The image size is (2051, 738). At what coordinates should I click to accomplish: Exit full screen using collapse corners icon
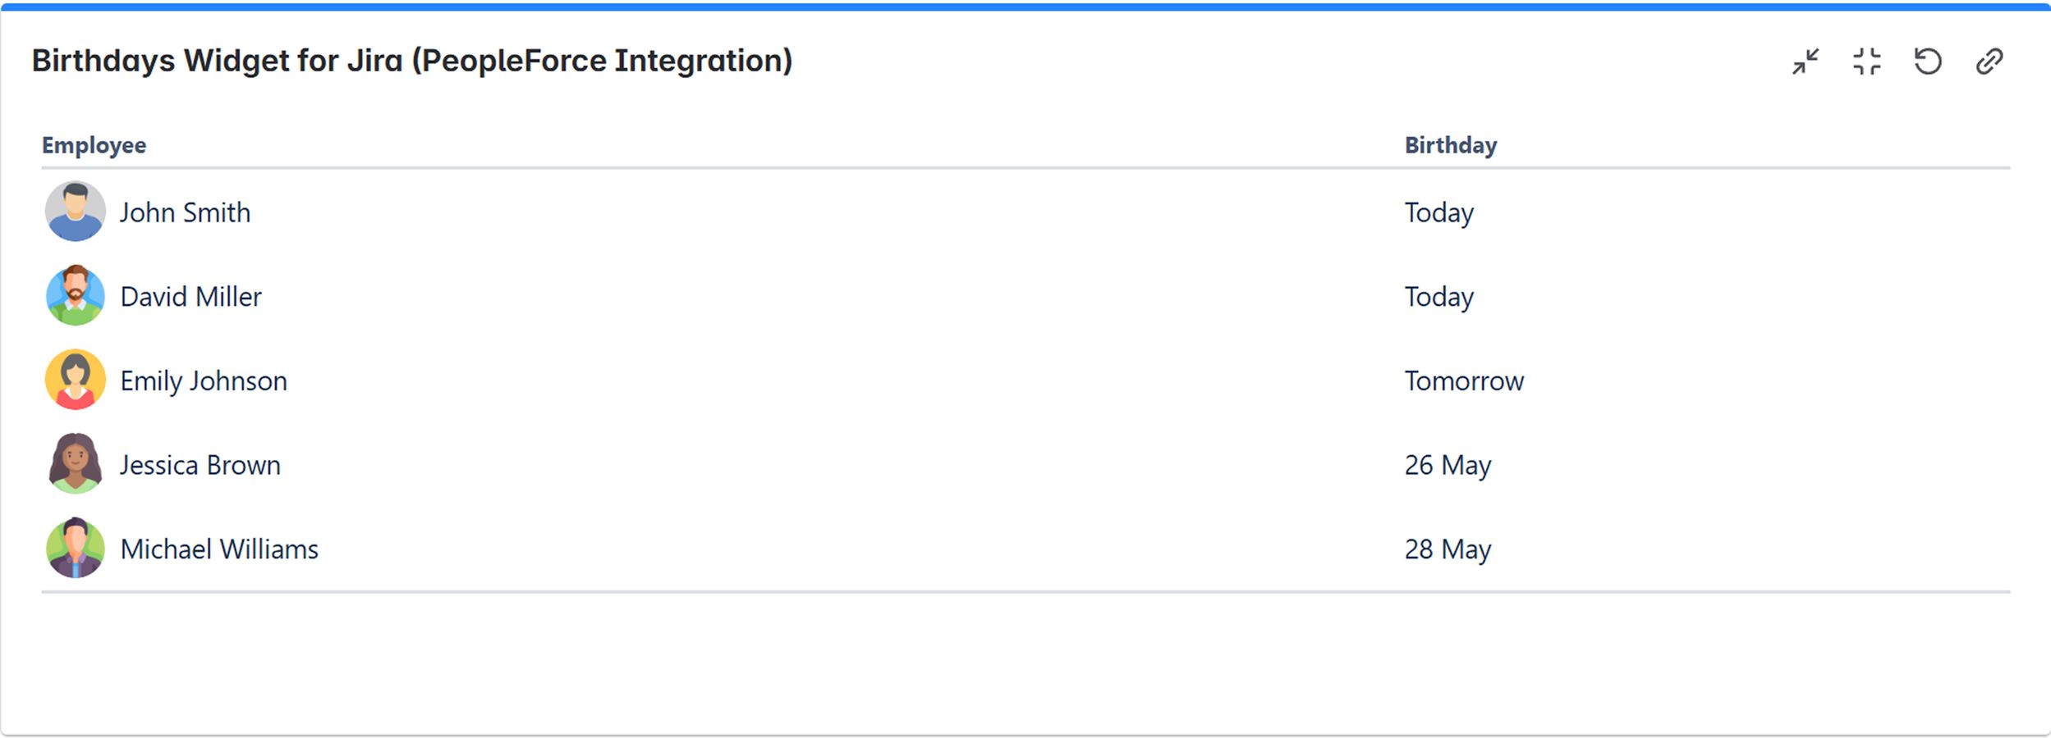click(x=1867, y=61)
